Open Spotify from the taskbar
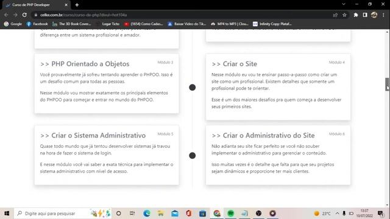 pos(231,214)
